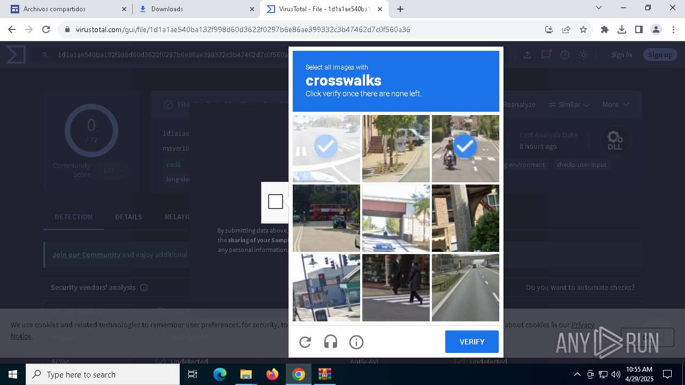The image size is (685, 385).
Task: Click Reanalyze file button
Action: tap(519, 104)
